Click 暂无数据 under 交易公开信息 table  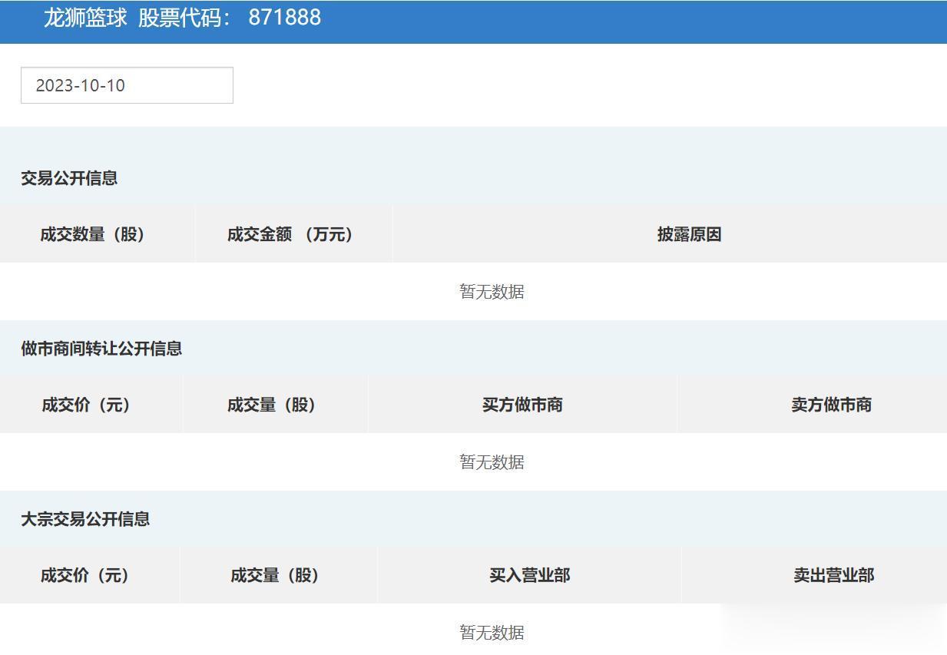tap(492, 292)
